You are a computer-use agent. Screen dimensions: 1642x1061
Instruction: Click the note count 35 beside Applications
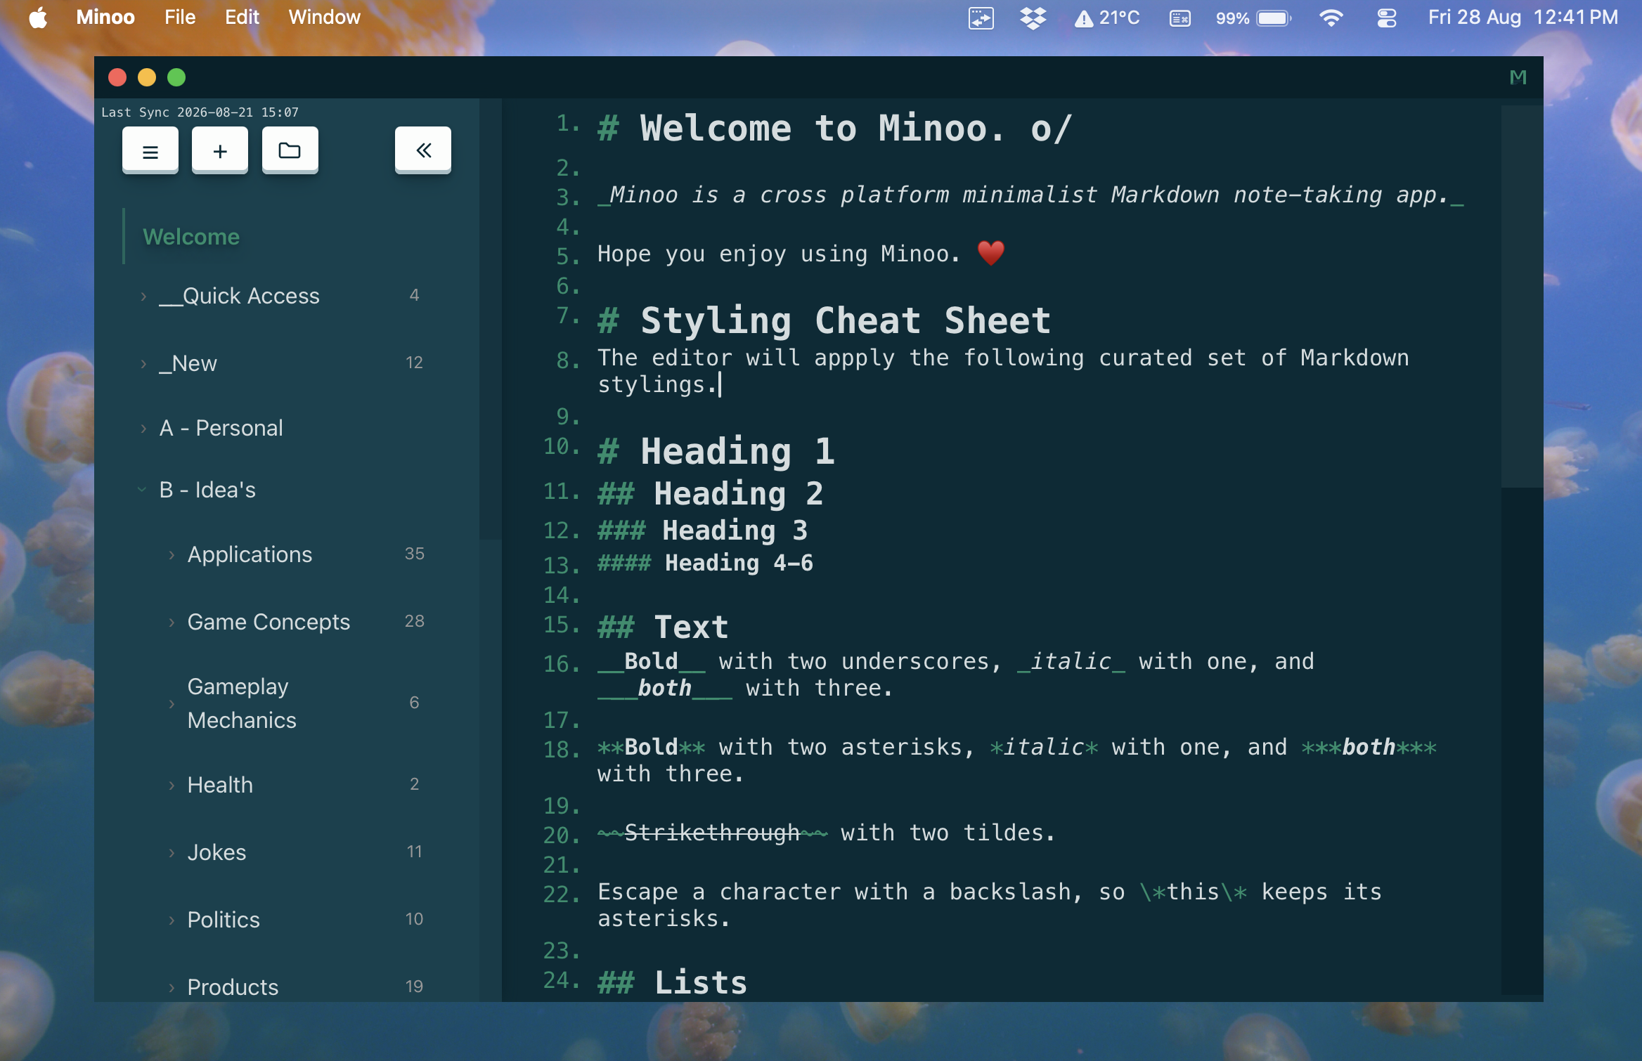click(x=415, y=554)
